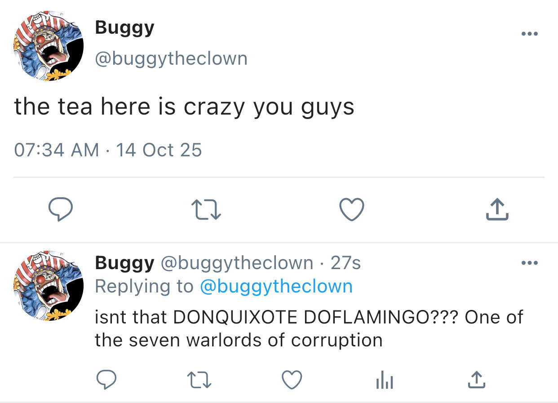Open Buggy's avatar on reply tweet

[49, 285]
